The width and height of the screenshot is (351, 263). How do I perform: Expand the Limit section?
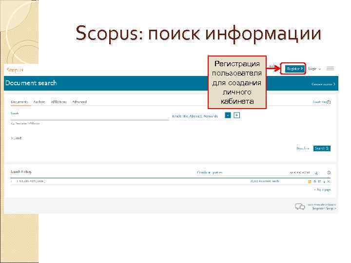coord(16,138)
